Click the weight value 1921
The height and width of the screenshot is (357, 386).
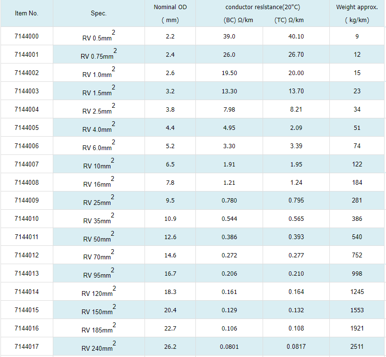click(357, 329)
